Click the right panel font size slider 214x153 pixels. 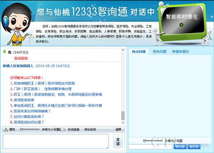tap(144, 141)
